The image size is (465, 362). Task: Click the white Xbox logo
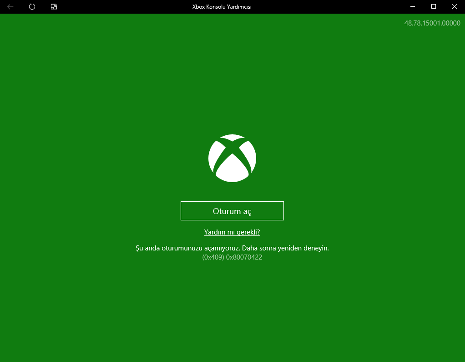(232, 158)
